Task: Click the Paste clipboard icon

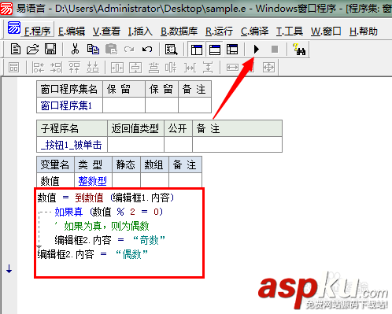Action: coord(111,49)
